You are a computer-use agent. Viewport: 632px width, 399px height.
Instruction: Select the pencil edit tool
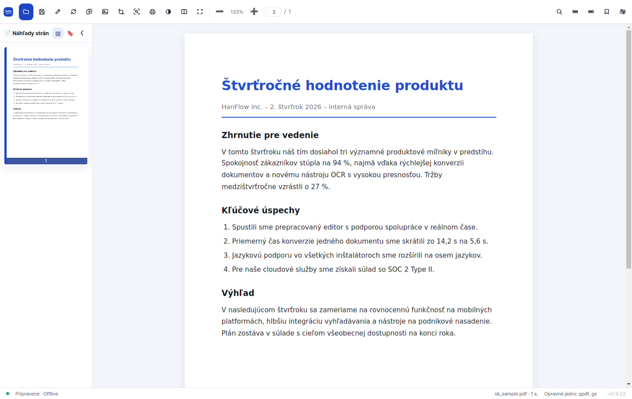(57, 12)
